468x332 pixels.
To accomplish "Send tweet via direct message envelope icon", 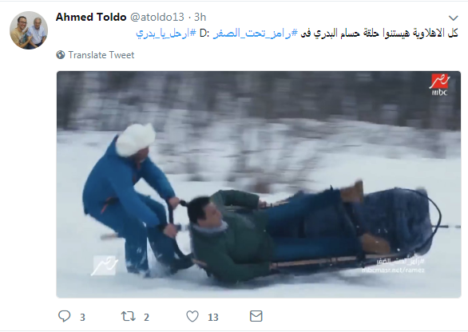I will tap(256, 316).
